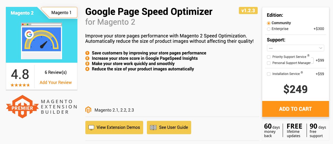The width and height of the screenshot is (333, 144).
Task: Enable the Priority Support Service checkbox
Action: (269, 57)
